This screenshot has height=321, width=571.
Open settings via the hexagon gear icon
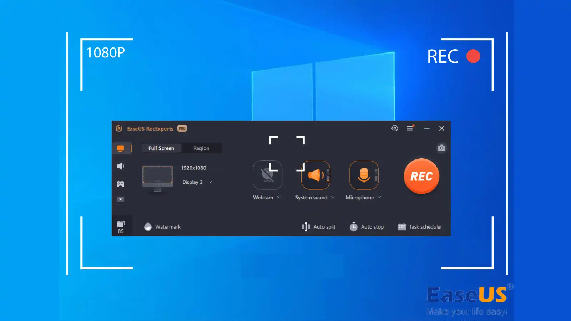[395, 128]
